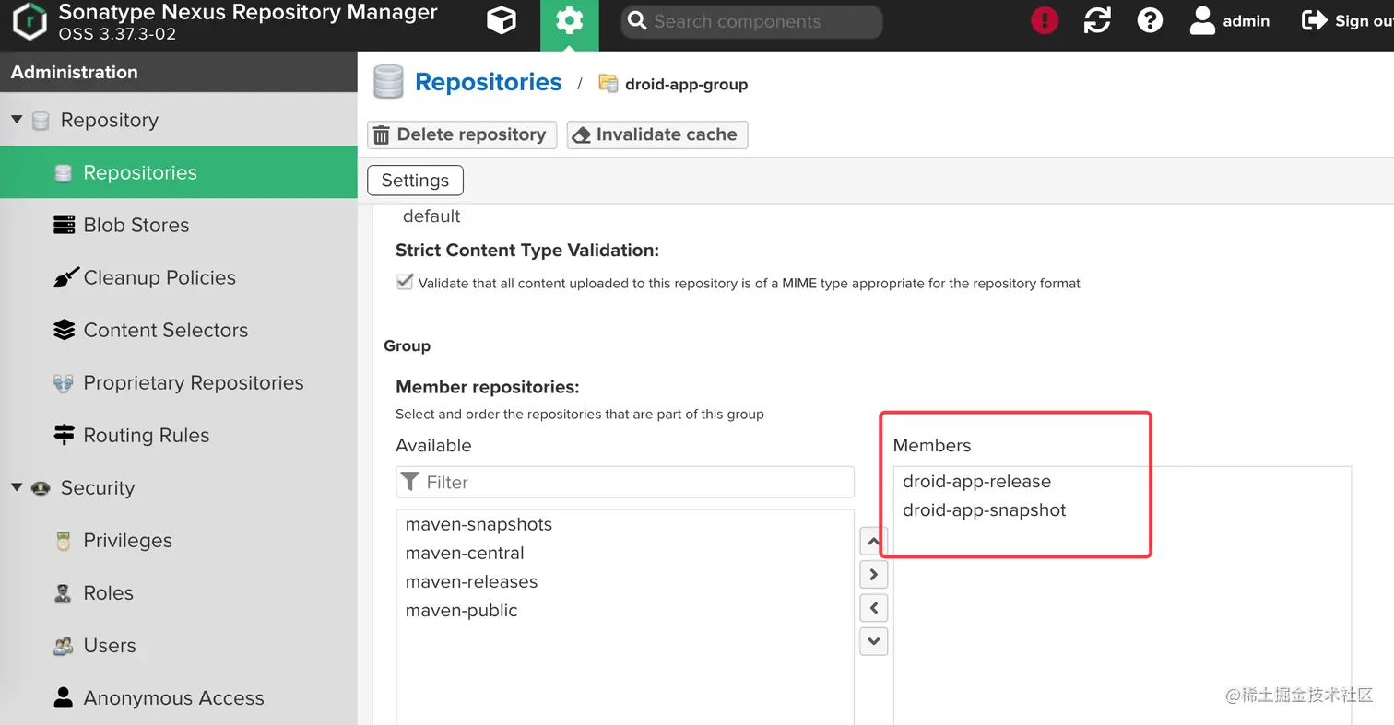The image size is (1394, 725).
Task: Click the Roles person icon
Action: pos(64,593)
